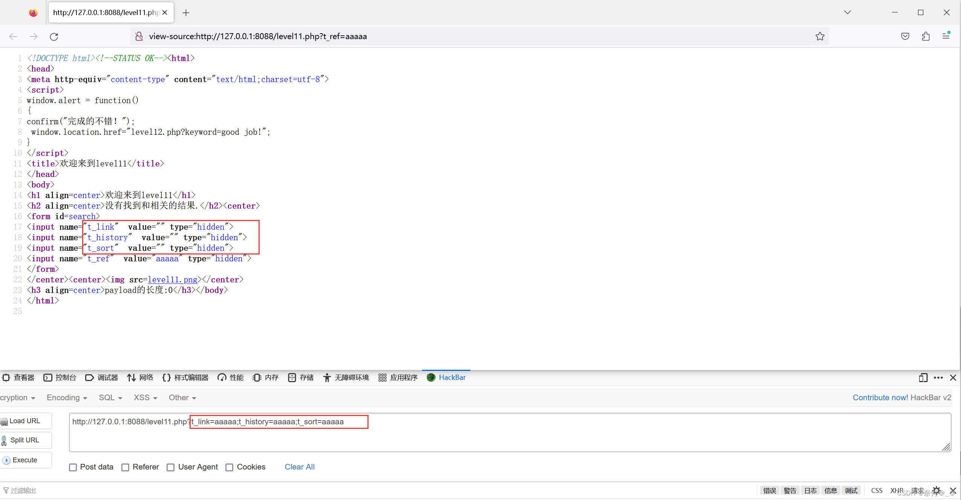961x500 pixels.
Task: Expand the Other dropdown menu
Action: coord(182,398)
